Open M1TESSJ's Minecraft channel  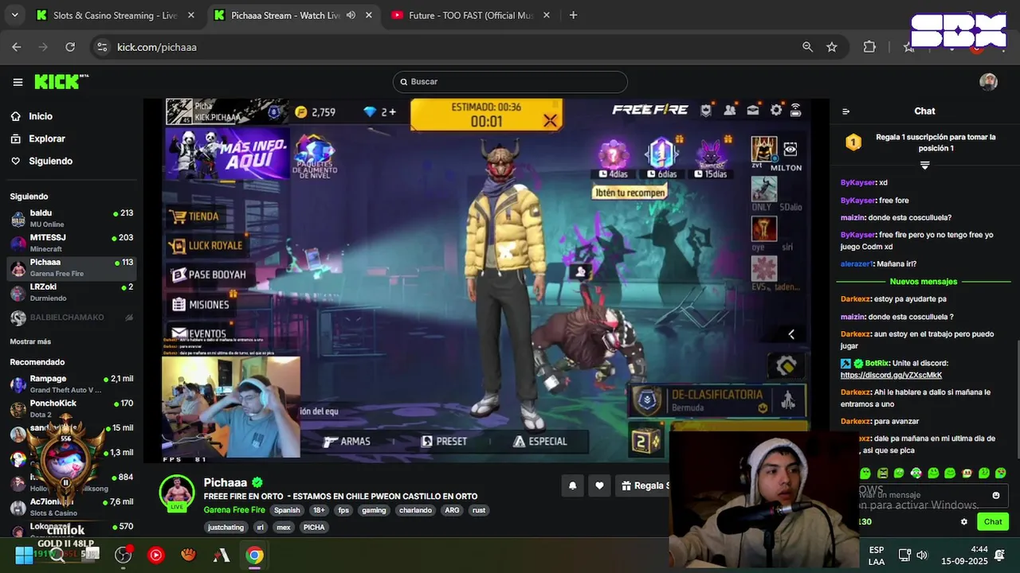72,243
